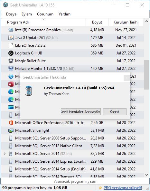
Task: Click the Magic Bullet Suite icon
Action: pyautogui.click(x=11, y=61)
